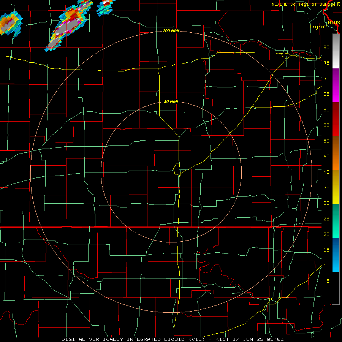This screenshot has width=342, height=342.
Task: Pick the brown-orange segment of the color bar
Action: click(336, 153)
